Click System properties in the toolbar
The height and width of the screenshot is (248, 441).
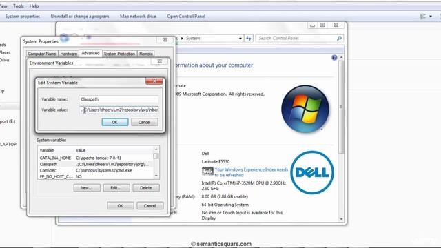click(x=23, y=17)
